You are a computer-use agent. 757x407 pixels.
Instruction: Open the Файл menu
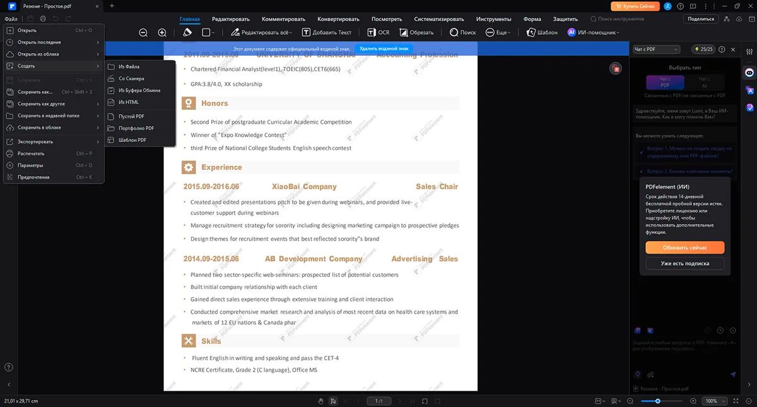(11, 19)
